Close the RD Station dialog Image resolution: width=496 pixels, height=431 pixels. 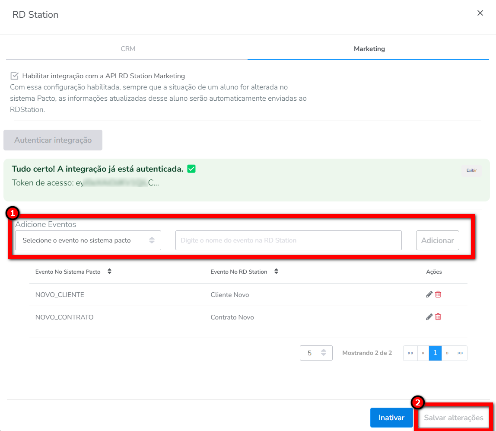480,13
